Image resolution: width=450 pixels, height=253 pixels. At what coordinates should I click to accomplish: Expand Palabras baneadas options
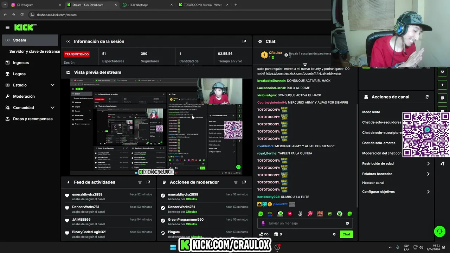428,174
